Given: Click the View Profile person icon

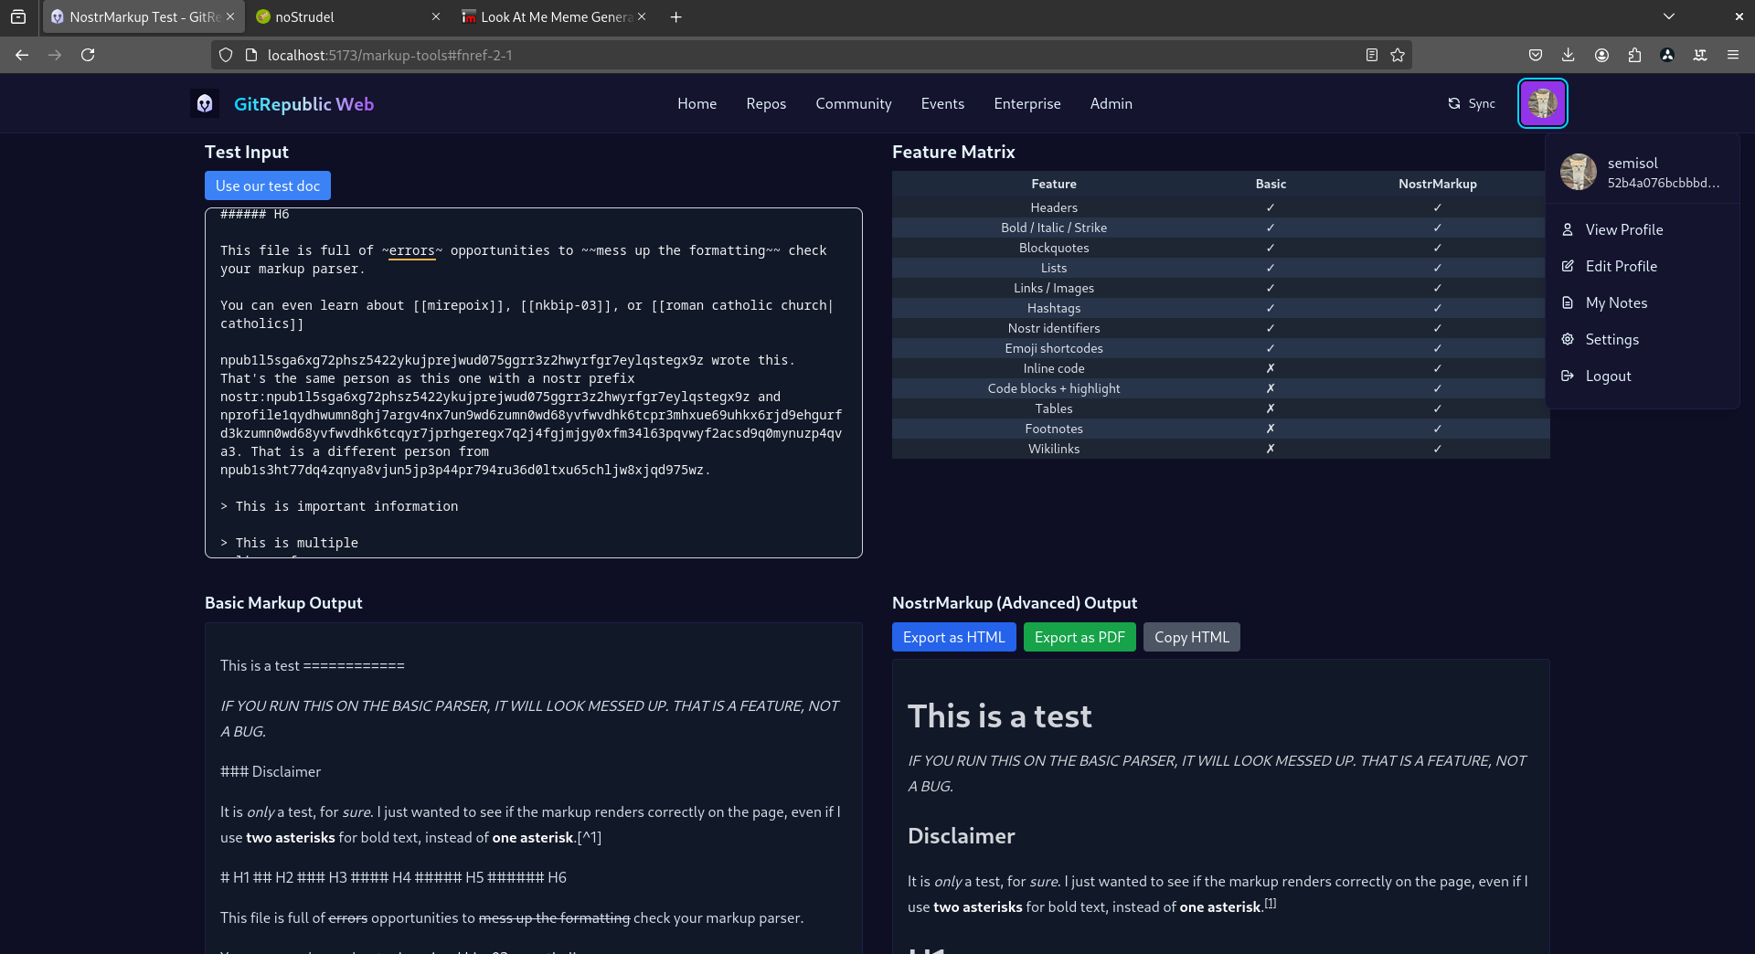Looking at the screenshot, I should point(1568,229).
